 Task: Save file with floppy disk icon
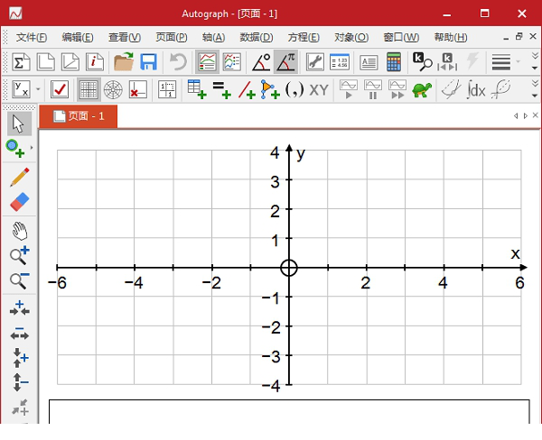click(x=149, y=62)
